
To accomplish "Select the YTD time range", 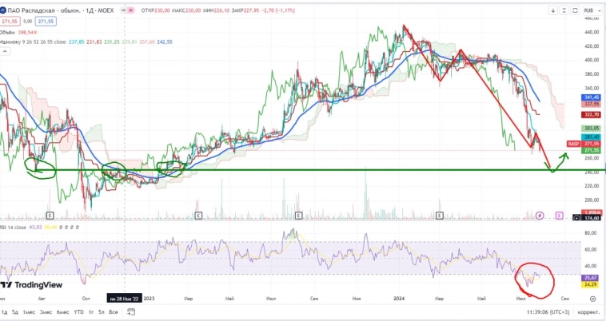I will (78, 311).
